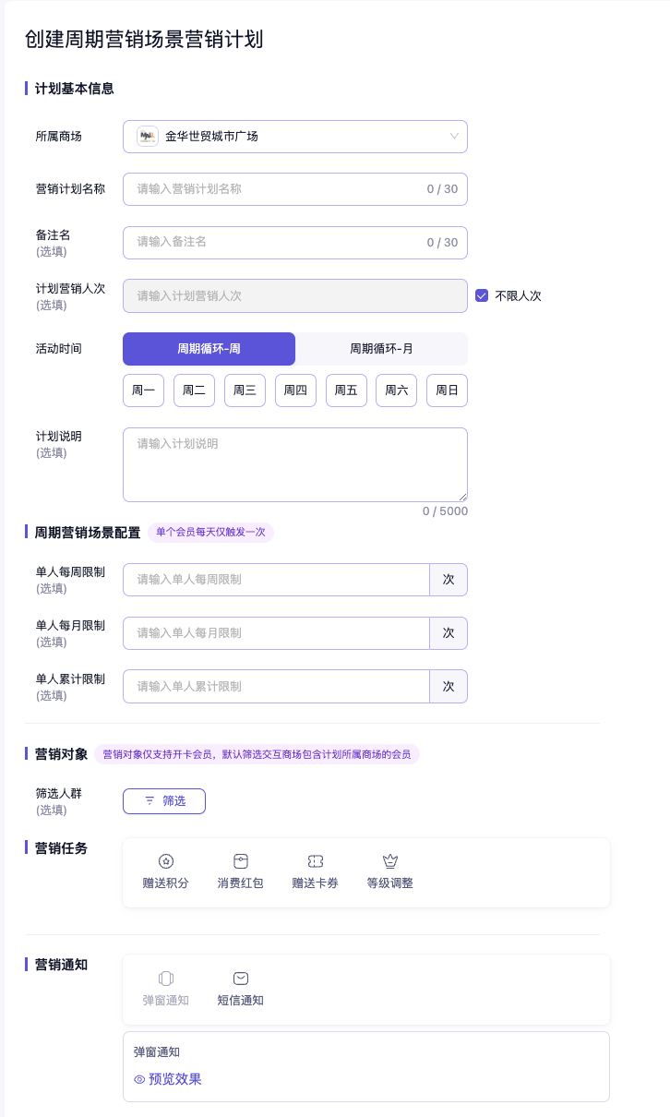Click the 弹窗通知 phone icon
This screenshot has height=1117, width=670.
pos(166,979)
